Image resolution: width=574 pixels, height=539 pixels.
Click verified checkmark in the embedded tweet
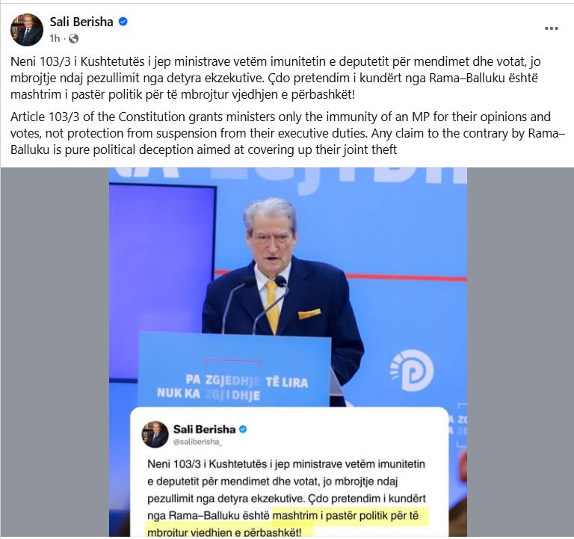[x=243, y=429]
